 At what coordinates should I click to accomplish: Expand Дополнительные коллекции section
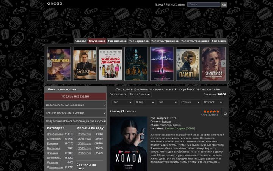(x=75, y=105)
